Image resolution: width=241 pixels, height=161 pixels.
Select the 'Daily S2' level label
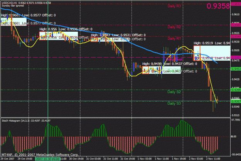pyautogui.click(x=174, y=92)
